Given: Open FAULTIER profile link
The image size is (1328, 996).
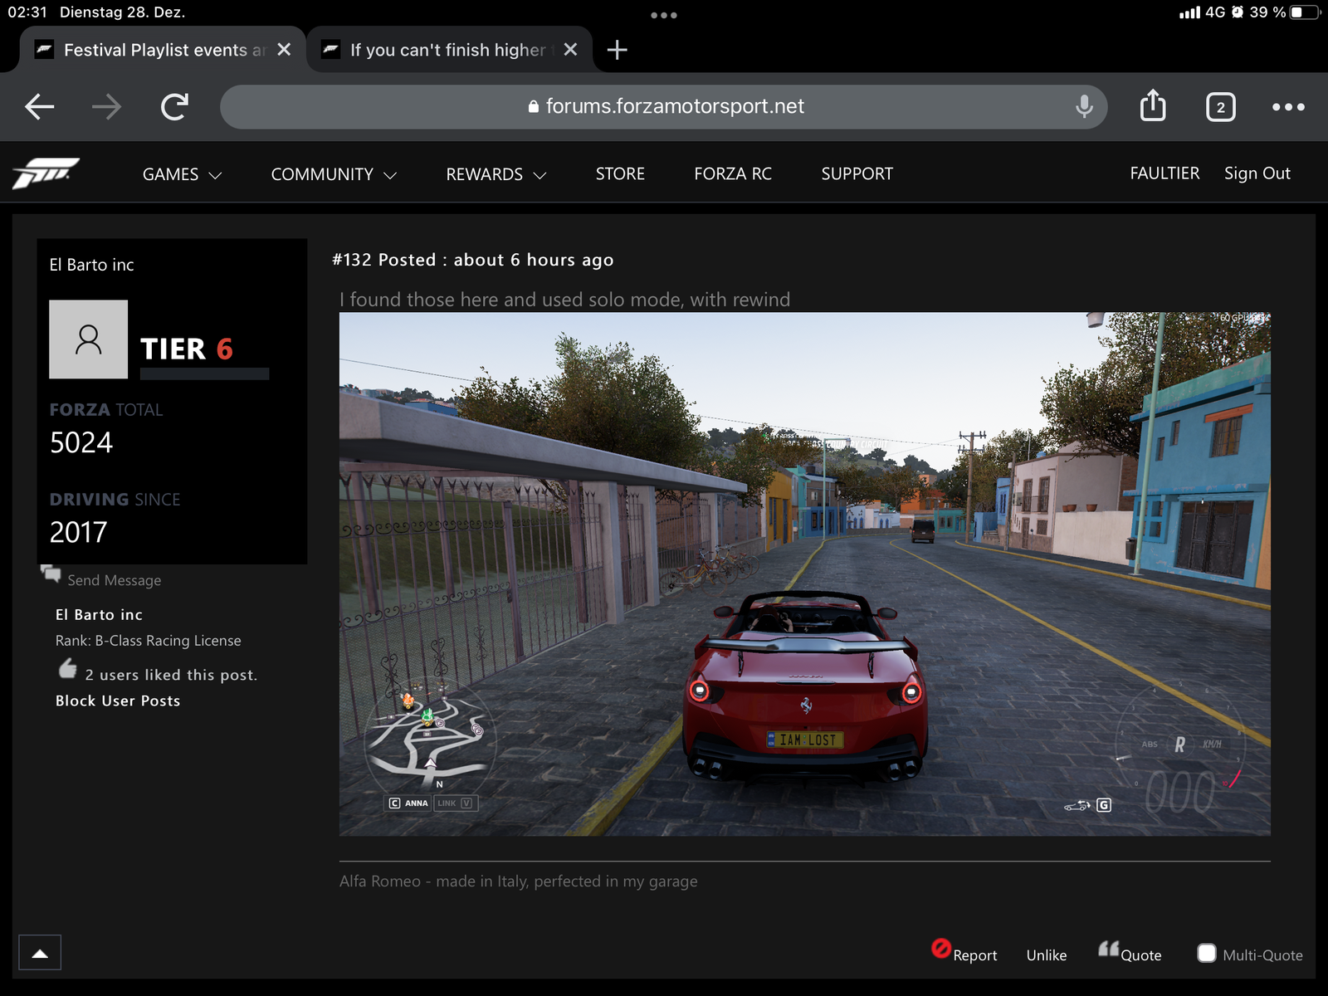Looking at the screenshot, I should click(x=1164, y=173).
